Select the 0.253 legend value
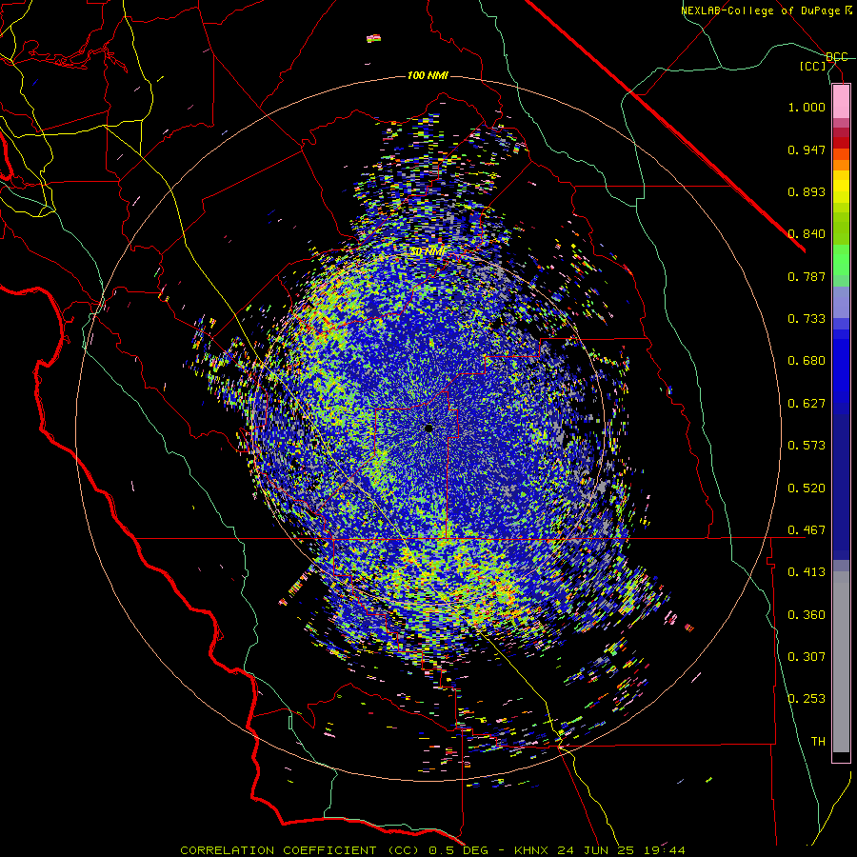This screenshot has height=857, width=857. coord(807,699)
